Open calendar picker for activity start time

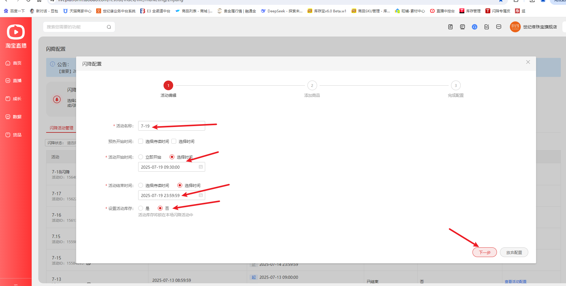(201, 167)
